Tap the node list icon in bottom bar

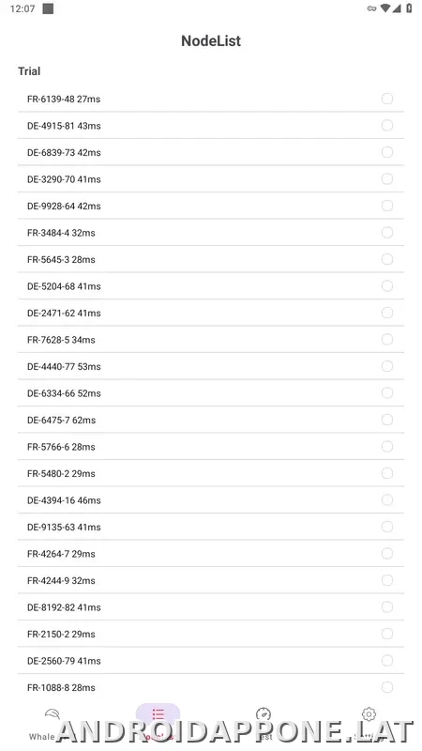tap(158, 714)
